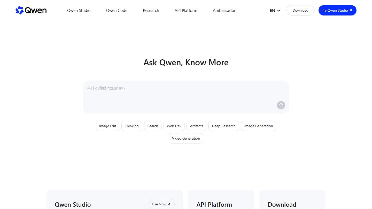
Task: Visit the Ambassador page
Action: [x=224, y=11]
